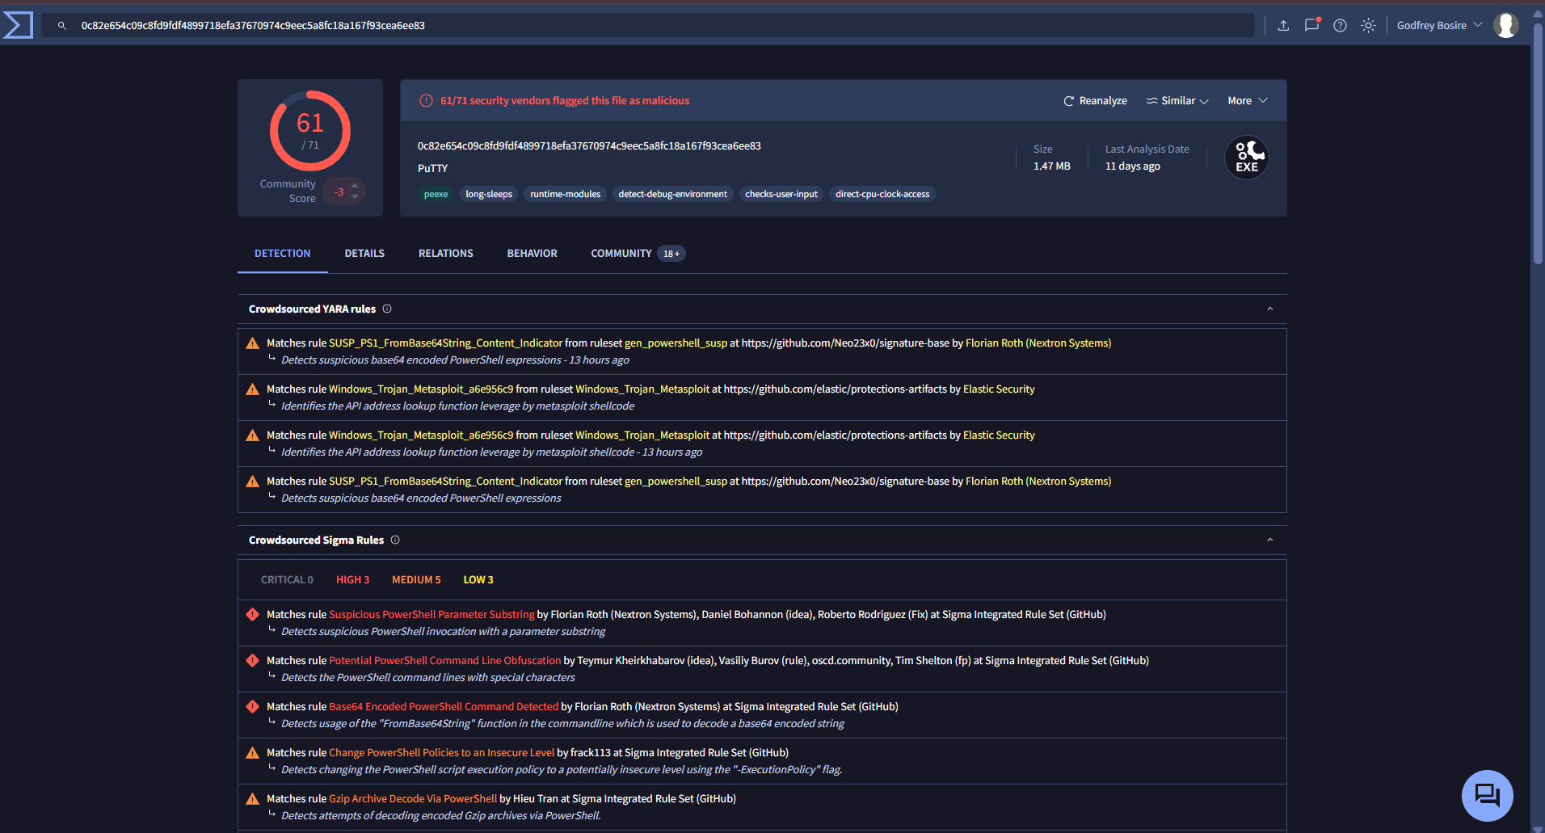Click the Reanalyze button
1545x833 pixels.
pyautogui.click(x=1095, y=101)
